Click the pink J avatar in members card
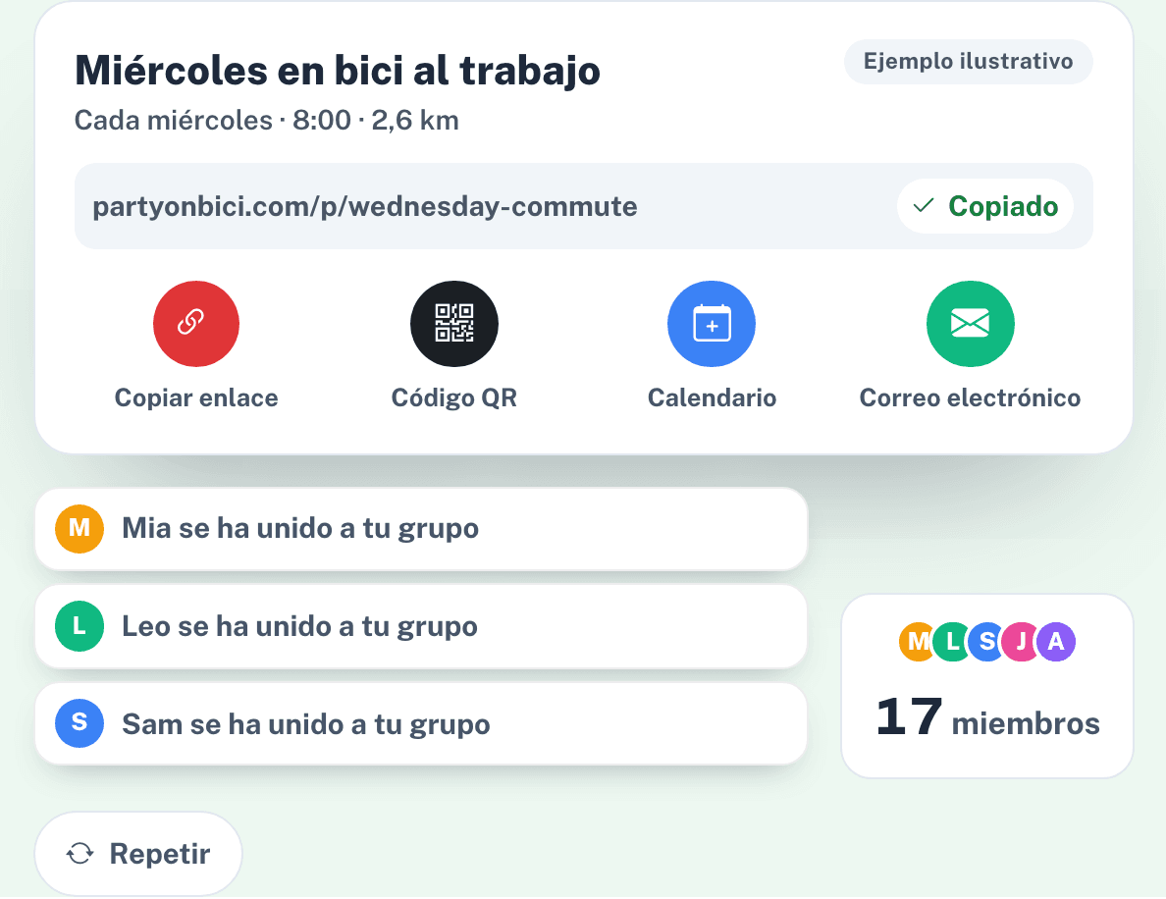The height and width of the screenshot is (899, 1166). 1021,642
